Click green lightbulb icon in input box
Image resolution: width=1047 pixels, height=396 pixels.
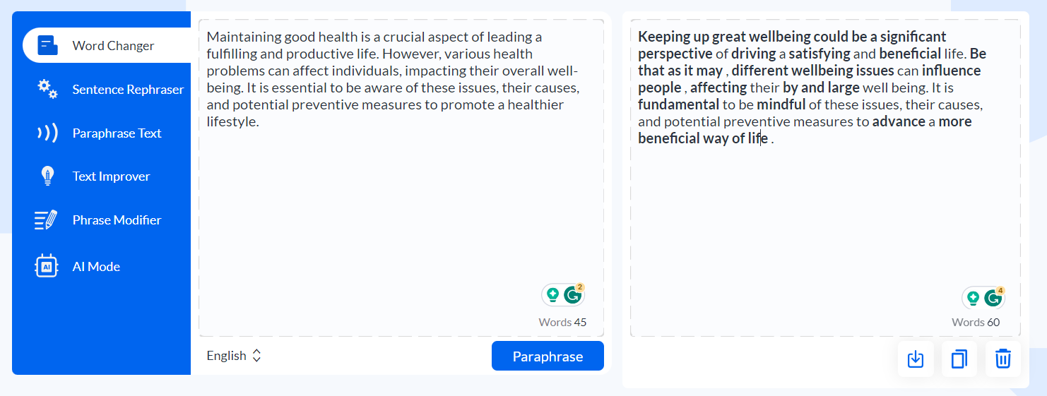pos(553,295)
